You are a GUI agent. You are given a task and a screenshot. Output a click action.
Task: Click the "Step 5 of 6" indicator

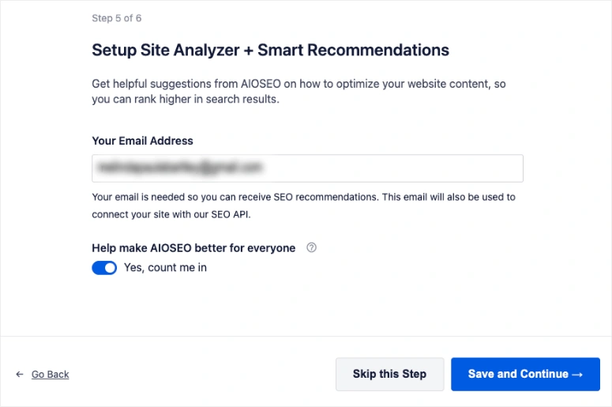pos(117,17)
